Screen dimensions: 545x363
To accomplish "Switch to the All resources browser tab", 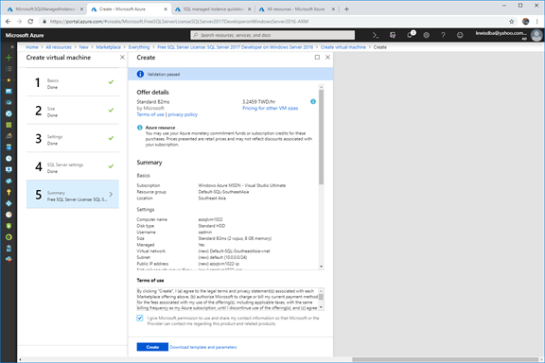I will pyautogui.click(x=296, y=9).
